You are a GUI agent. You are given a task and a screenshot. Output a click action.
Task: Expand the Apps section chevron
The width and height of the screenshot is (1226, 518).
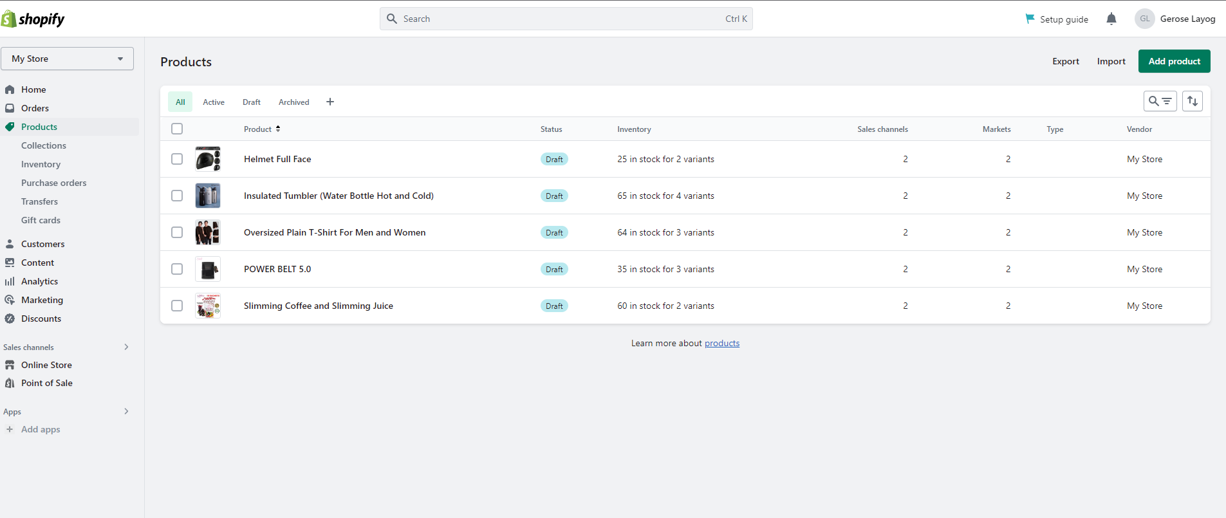pos(126,411)
